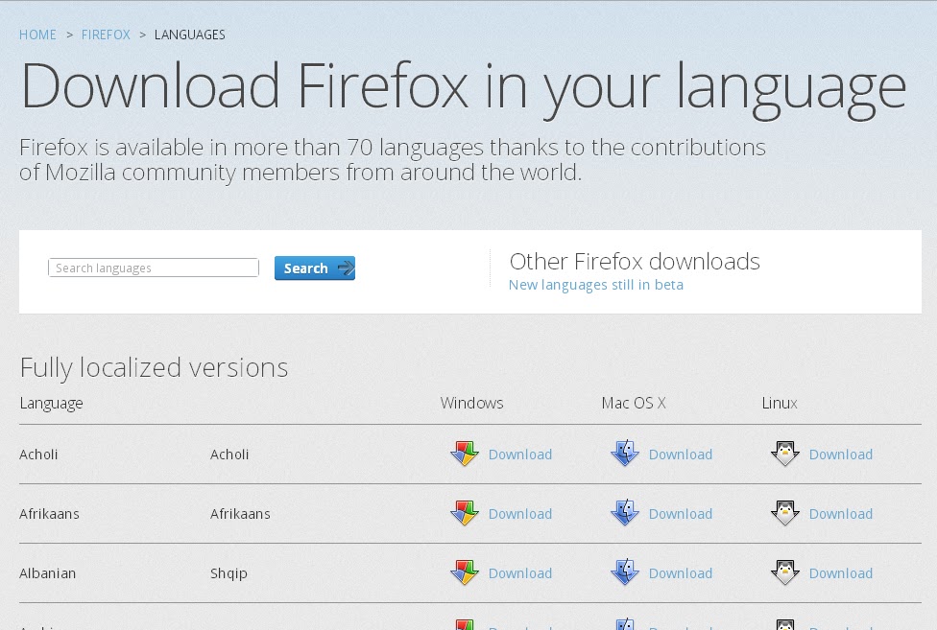Click the Linux penguin icon in the Afrikaans row
This screenshot has width=937, height=630.
[x=784, y=513]
